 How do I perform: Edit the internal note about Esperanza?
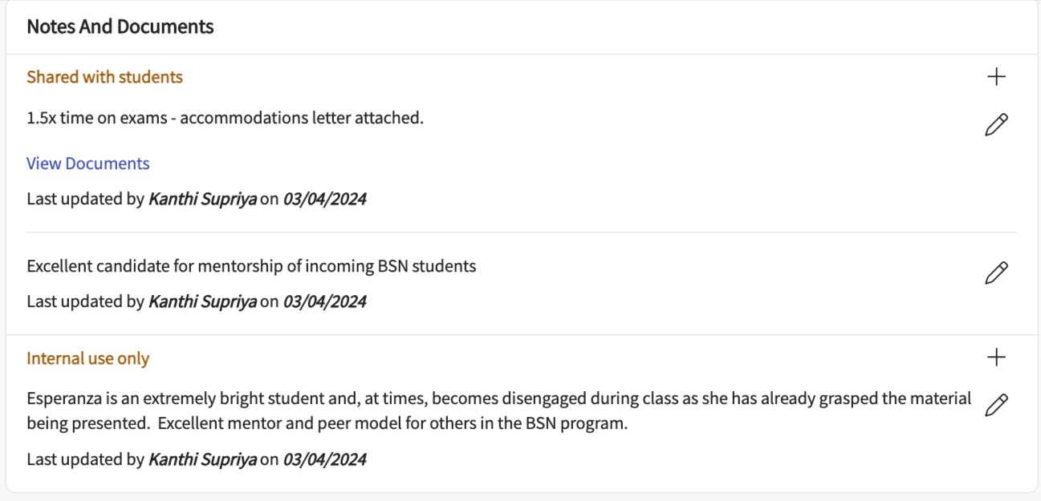tap(996, 405)
